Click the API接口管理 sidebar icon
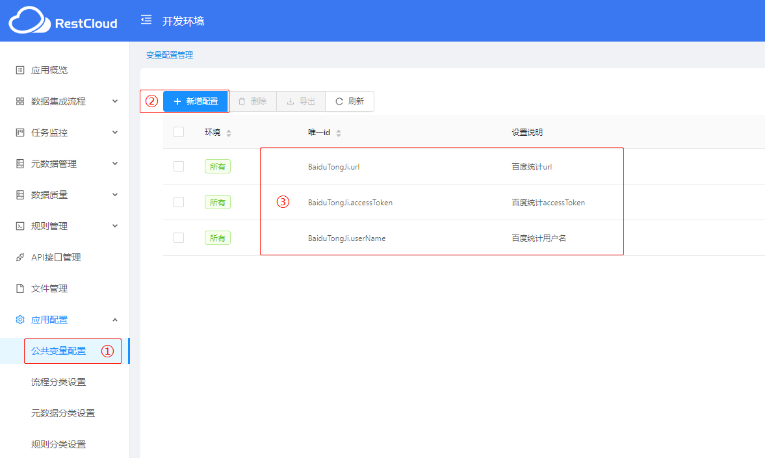 (x=20, y=257)
